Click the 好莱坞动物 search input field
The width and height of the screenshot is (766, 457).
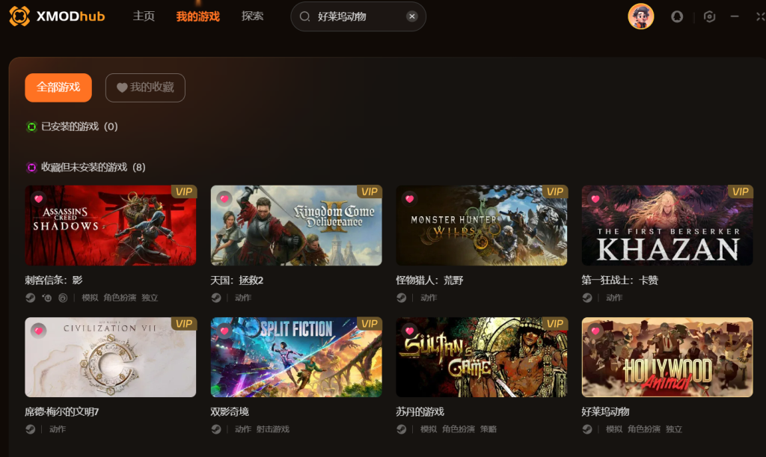(x=358, y=16)
